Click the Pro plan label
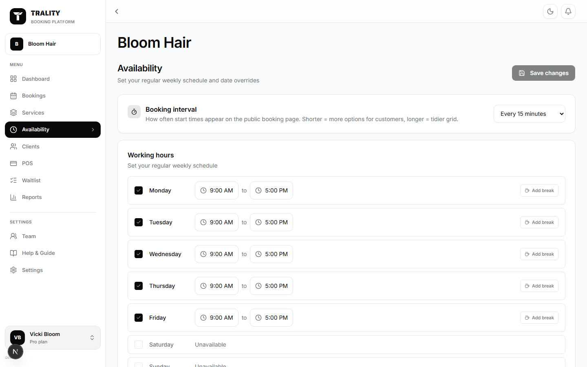The image size is (587, 367). (x=38, y=342)
